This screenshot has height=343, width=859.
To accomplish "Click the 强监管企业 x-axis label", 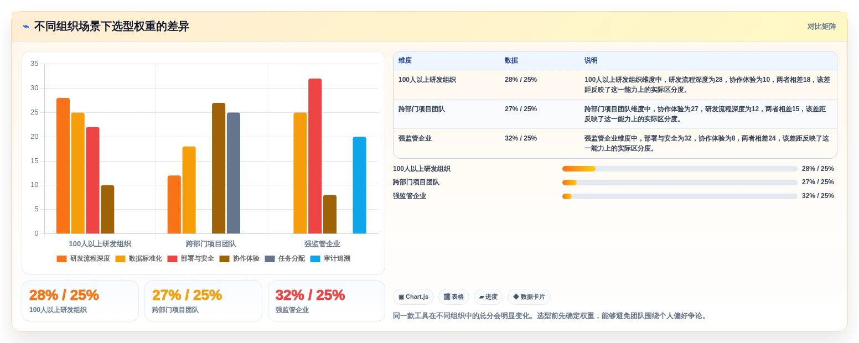I will click(322, 244).
